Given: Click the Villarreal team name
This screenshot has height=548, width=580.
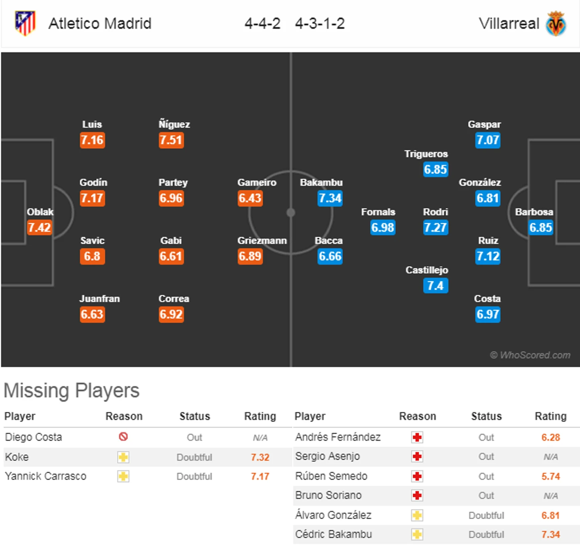Looking at the screenshot, I should pos(509,23).
